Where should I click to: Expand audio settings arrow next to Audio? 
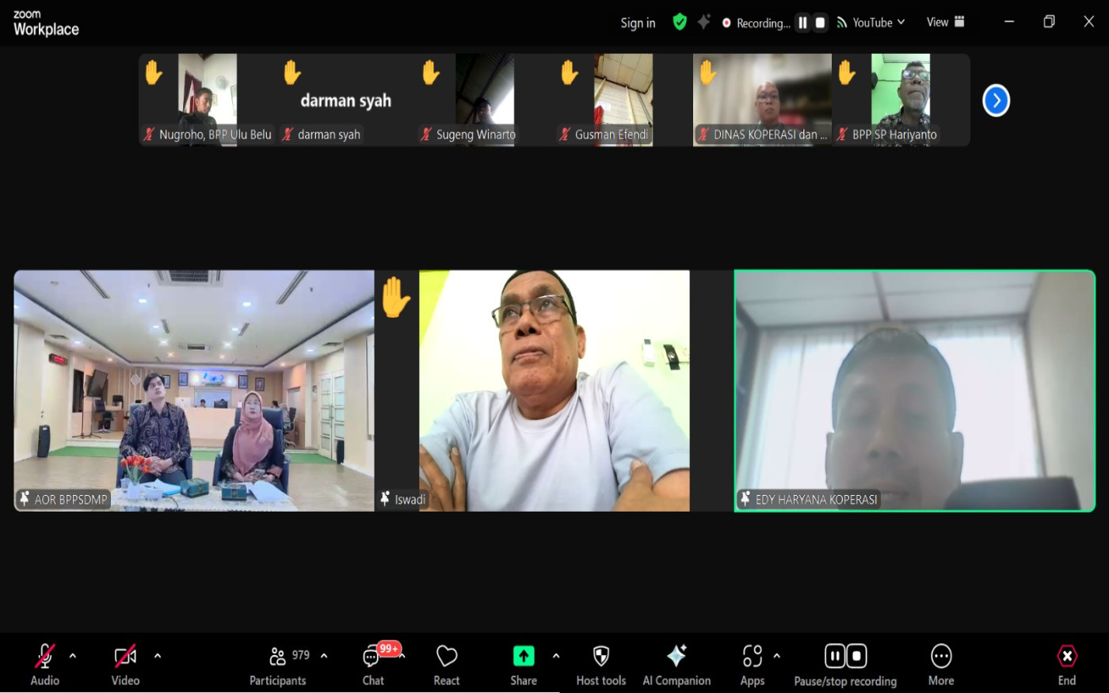[73, 656]
